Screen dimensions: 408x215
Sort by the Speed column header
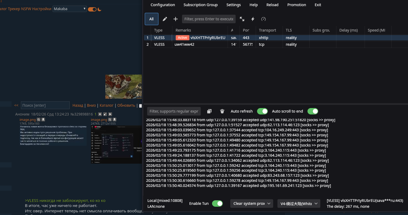(x=378, y=30)
